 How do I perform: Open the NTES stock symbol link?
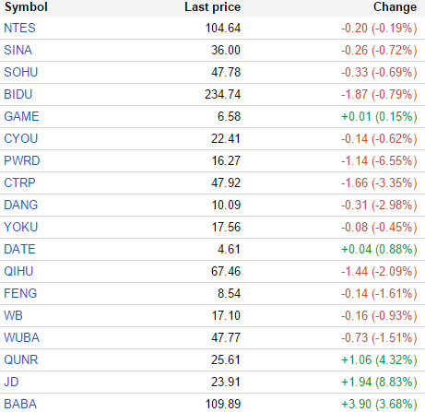[x=19, y=28]
